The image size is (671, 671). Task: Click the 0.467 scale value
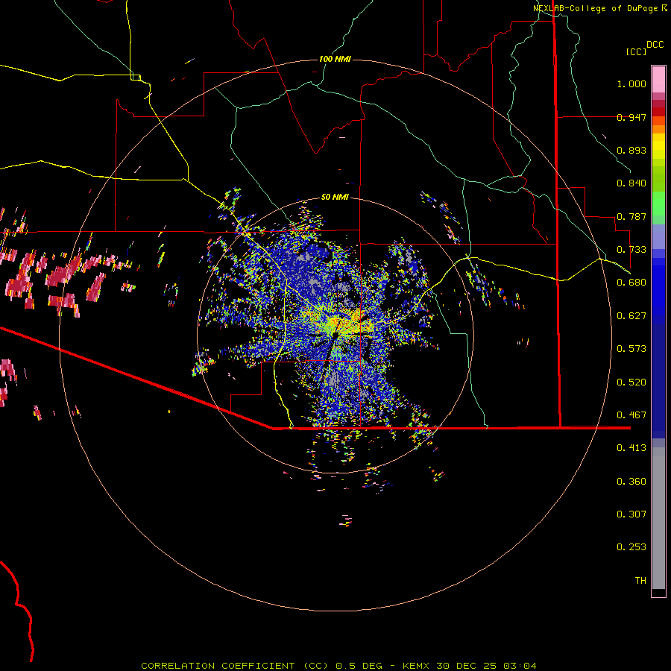[631, 415]
